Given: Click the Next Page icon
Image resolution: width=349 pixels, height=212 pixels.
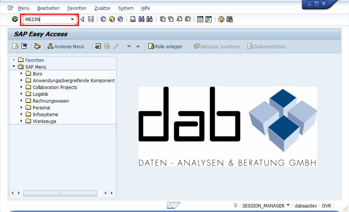Looking at the screenshot, I should click(179, 19).
